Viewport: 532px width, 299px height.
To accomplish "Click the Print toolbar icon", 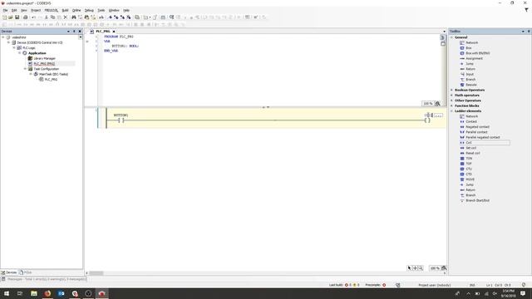I will click(26, 17).
